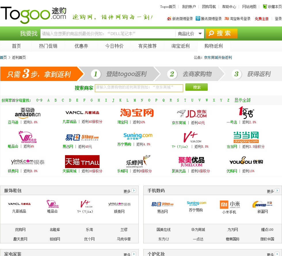This screenshot has width=282, height=256.
Task: Open the JD.com 京东 logo
Action: click(192, 113)
